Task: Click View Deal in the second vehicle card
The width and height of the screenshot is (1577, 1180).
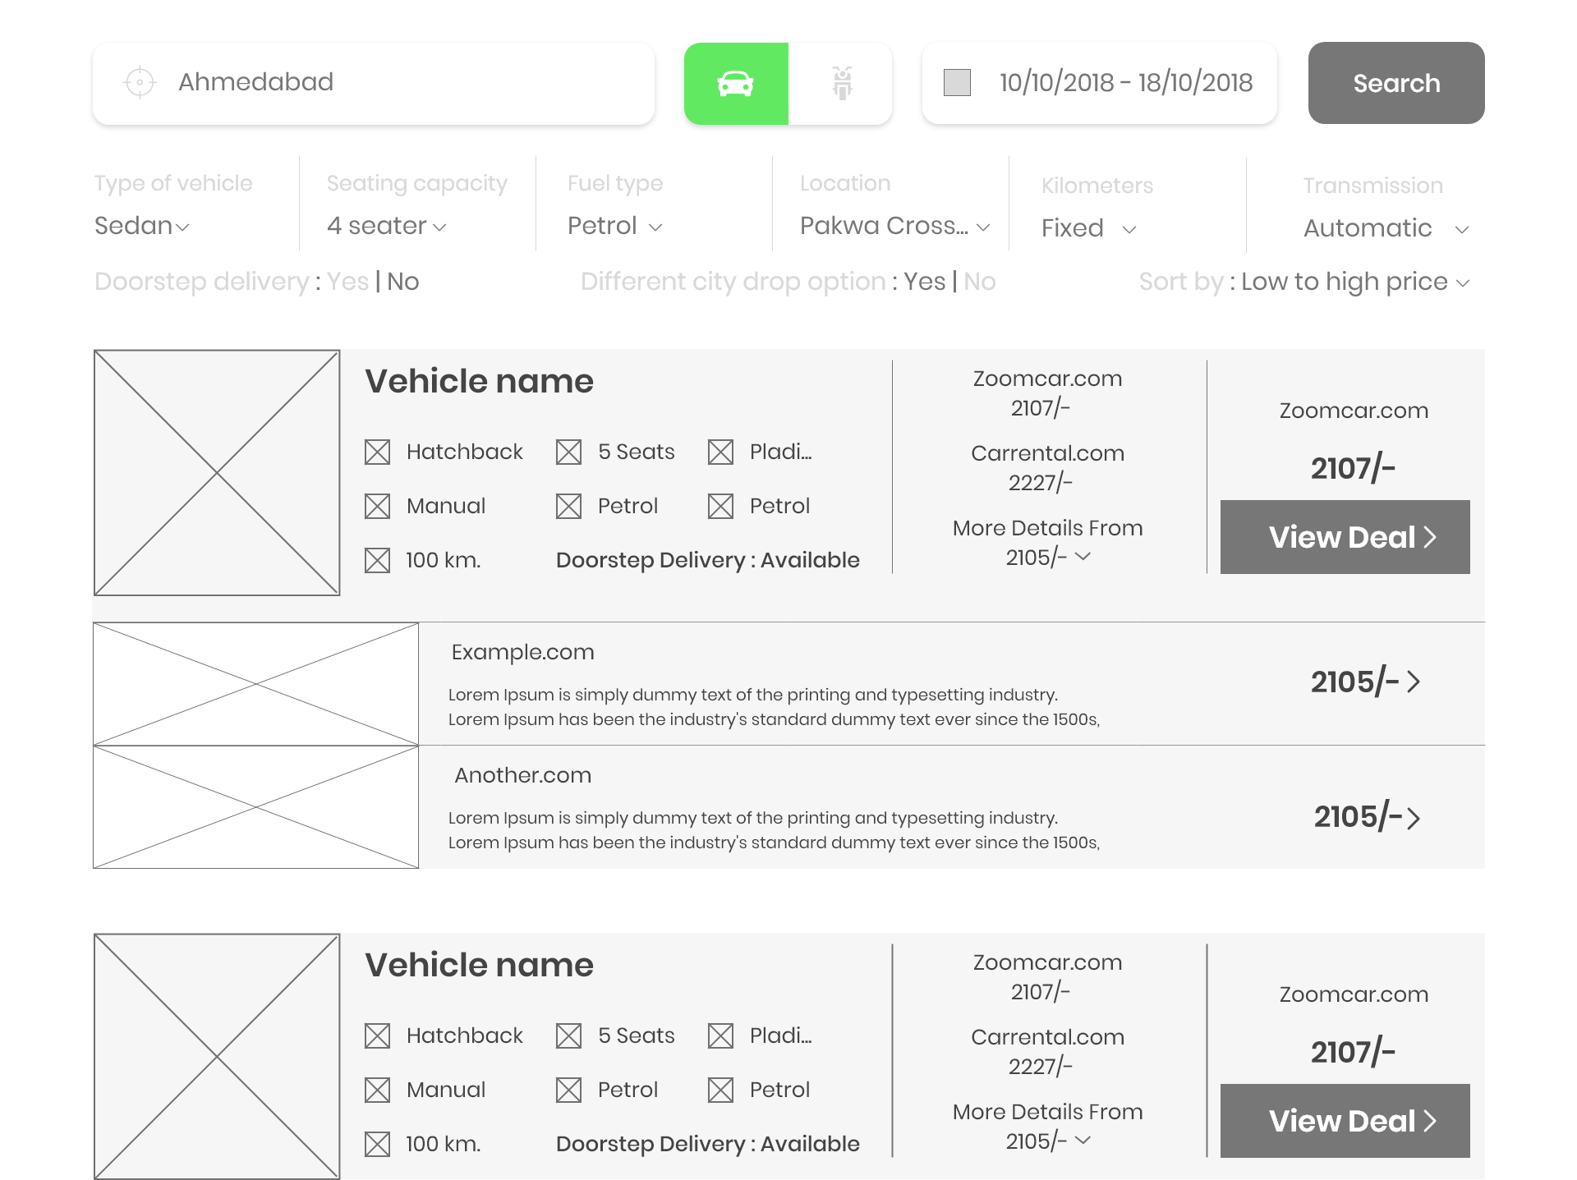Action: 1345,1121
